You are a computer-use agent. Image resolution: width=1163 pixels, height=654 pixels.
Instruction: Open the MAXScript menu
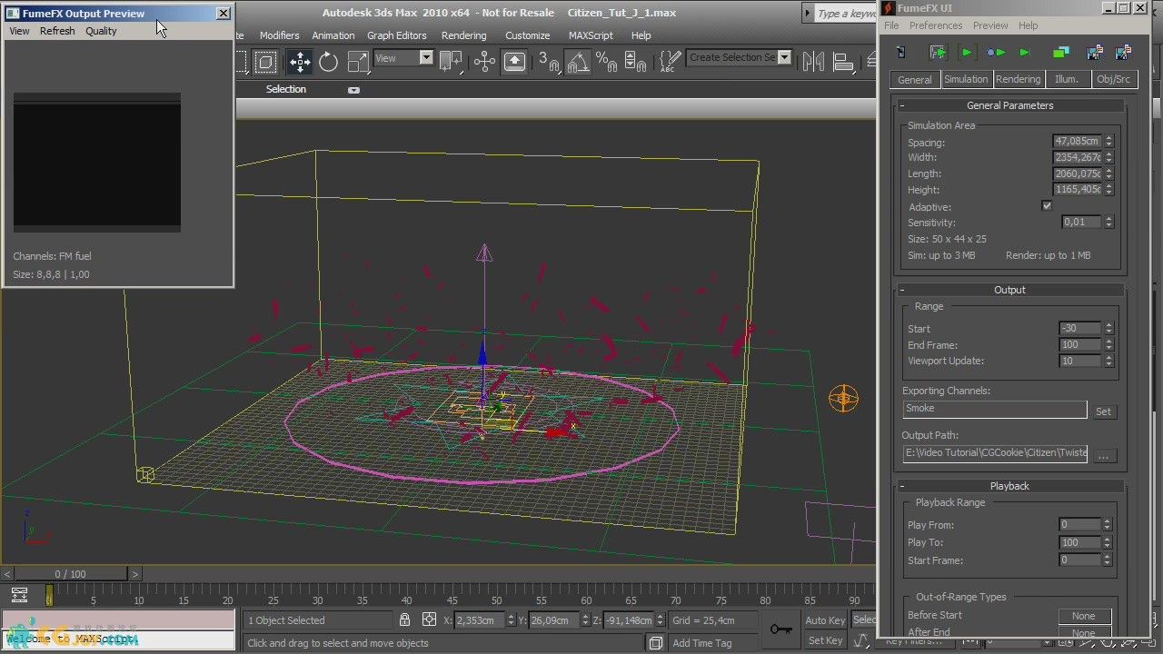pos(590,35)
